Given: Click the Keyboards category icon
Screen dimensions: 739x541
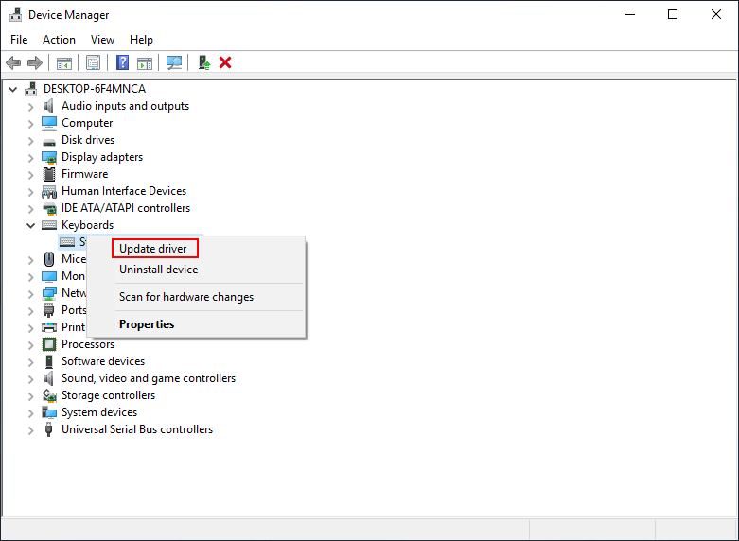Looking at the screenshot, I should pos(49,225).
